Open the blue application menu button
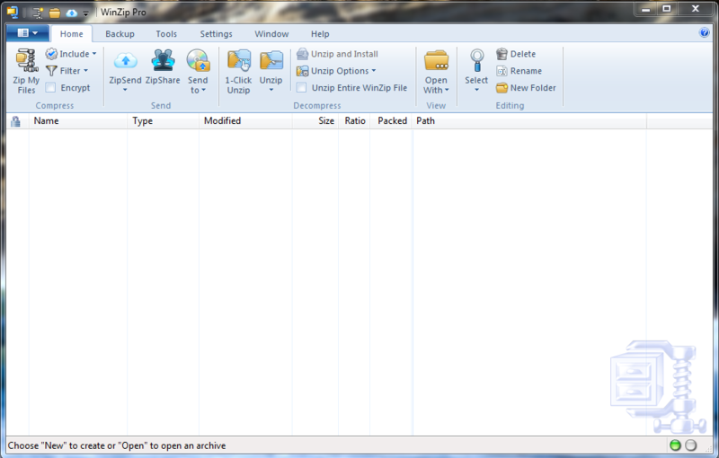The width and height of the screenshot is (719, 458). tap(28, 33)
